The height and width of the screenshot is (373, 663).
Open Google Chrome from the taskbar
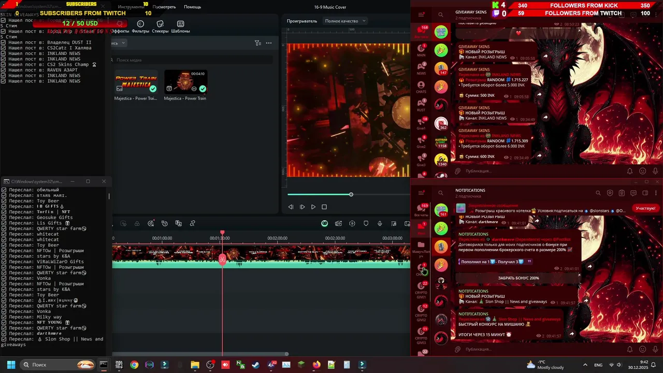(x=134, y=365)
